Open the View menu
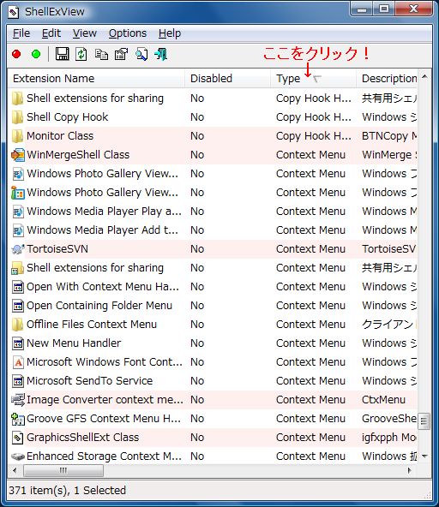 (85, 33)
